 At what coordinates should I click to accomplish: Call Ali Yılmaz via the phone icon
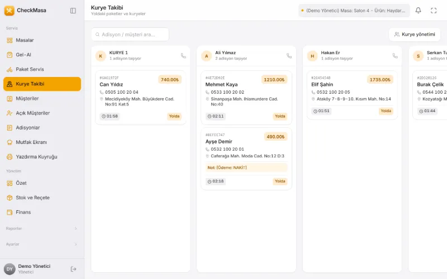(x=289, y=55)
